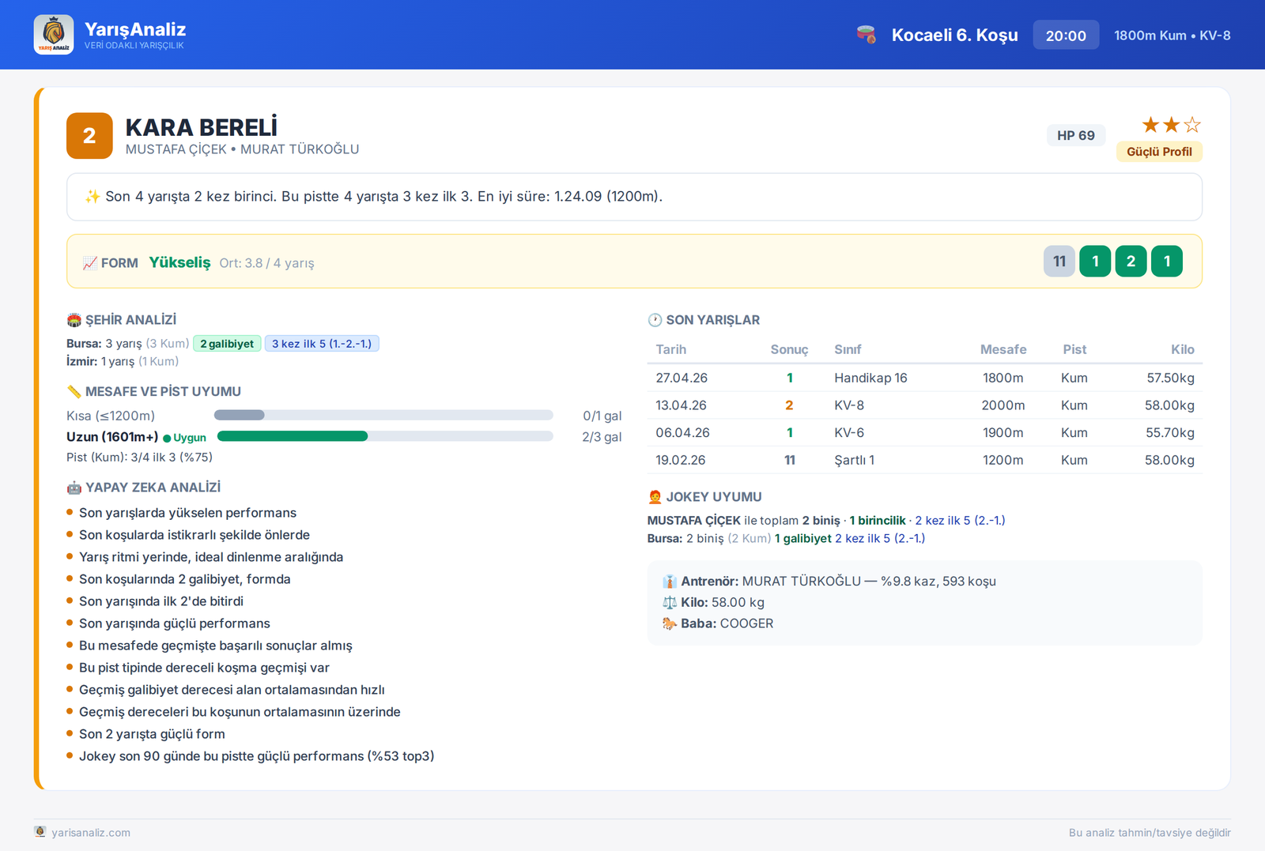Click the clock icon next to SON YARIŞLAR
The width and height of the screenshot is (1265, 851).
pos(655,320)
